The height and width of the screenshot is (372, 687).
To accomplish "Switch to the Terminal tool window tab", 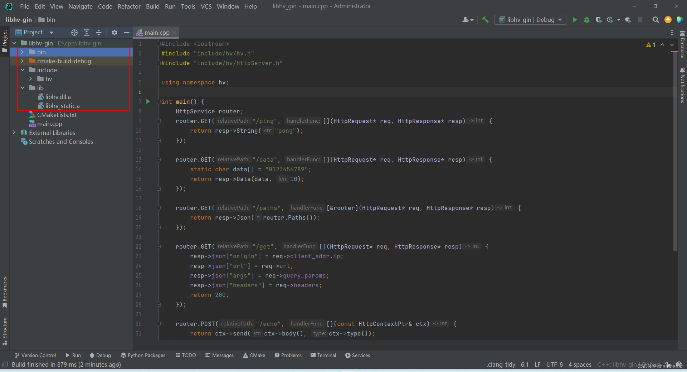I will (323, 355).
